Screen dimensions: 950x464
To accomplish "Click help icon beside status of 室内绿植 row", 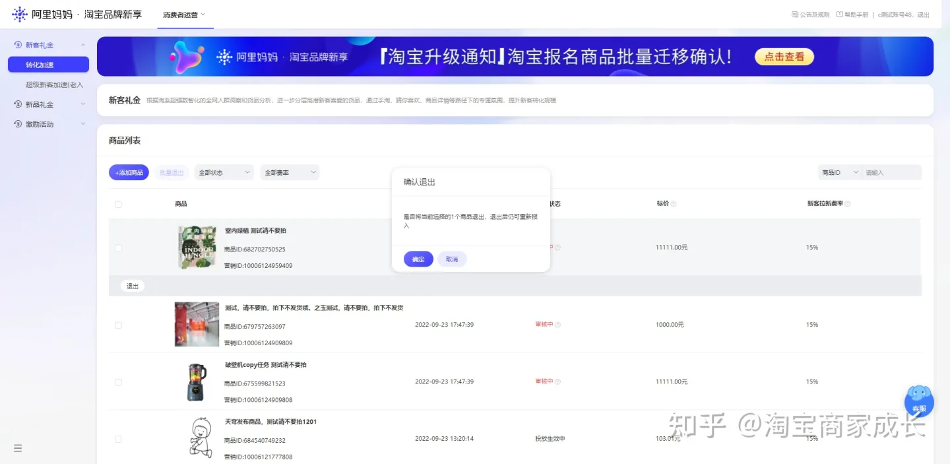I will 557,248.
